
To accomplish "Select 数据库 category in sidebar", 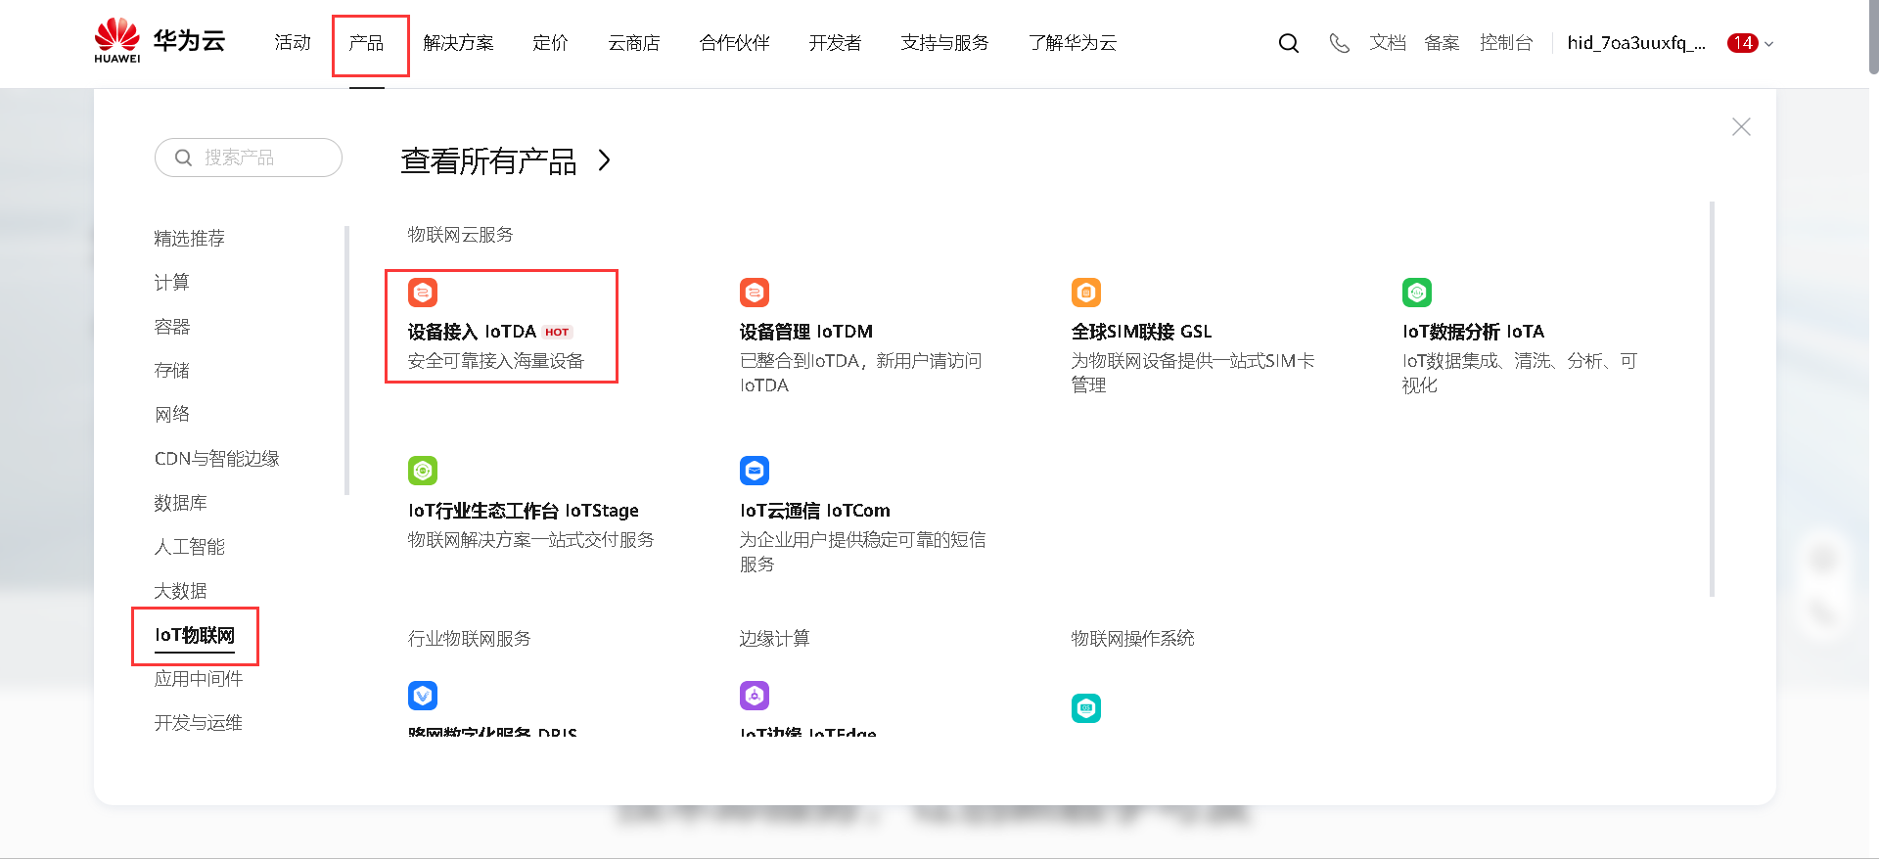I will 181,503.
